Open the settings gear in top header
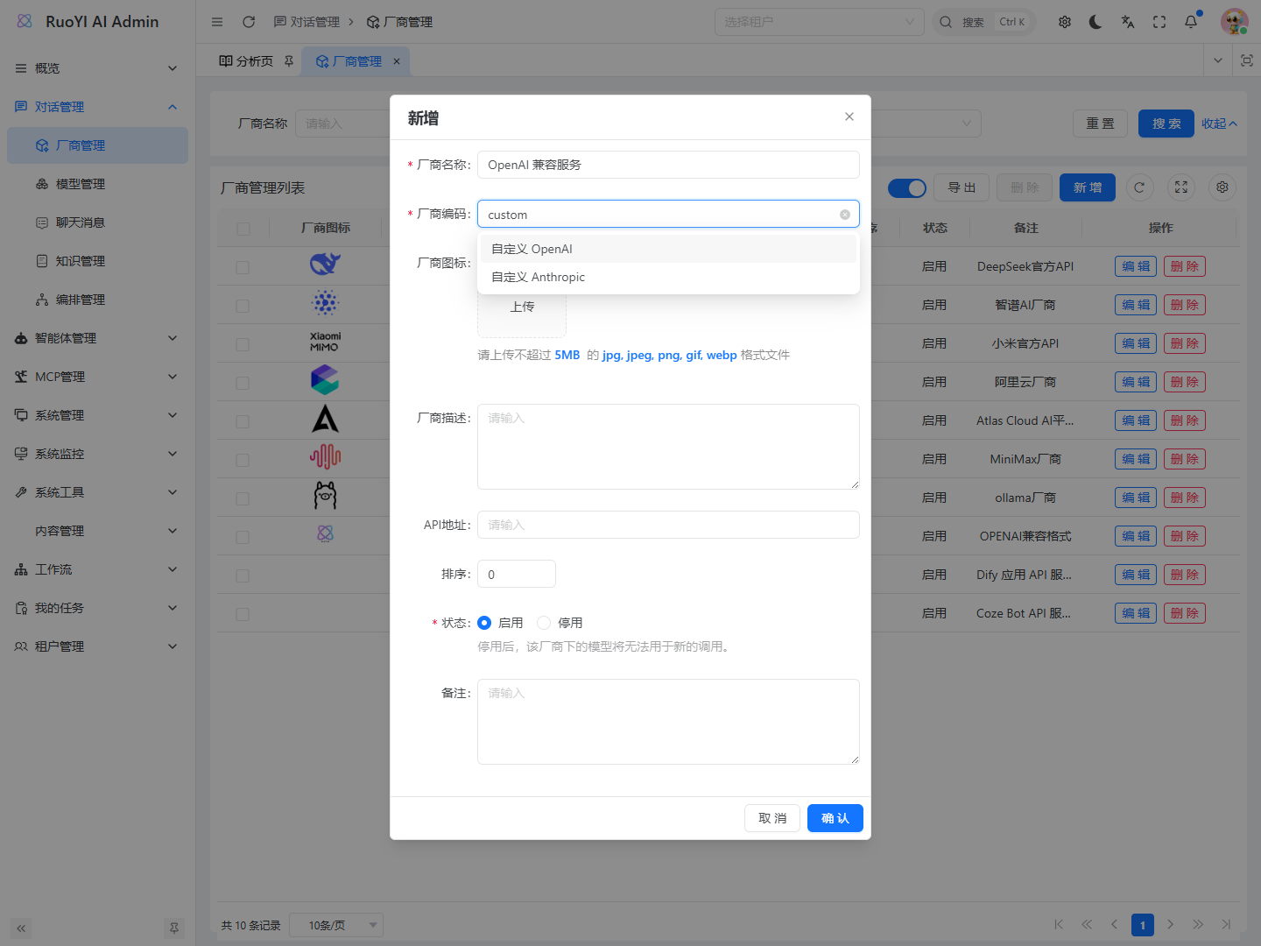 point(1065,22)
